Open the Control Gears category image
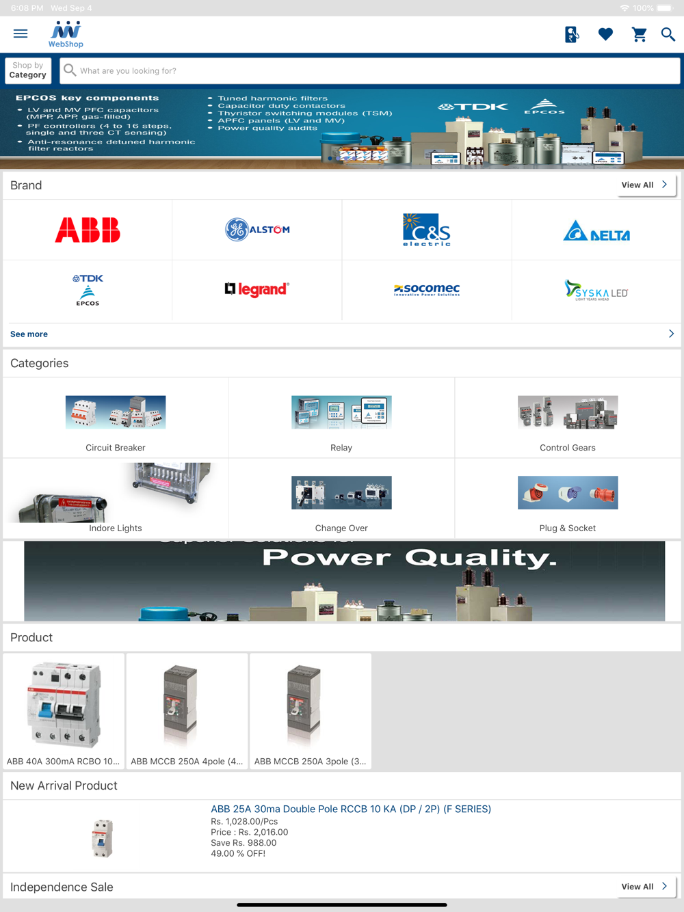 coord(568,412)
